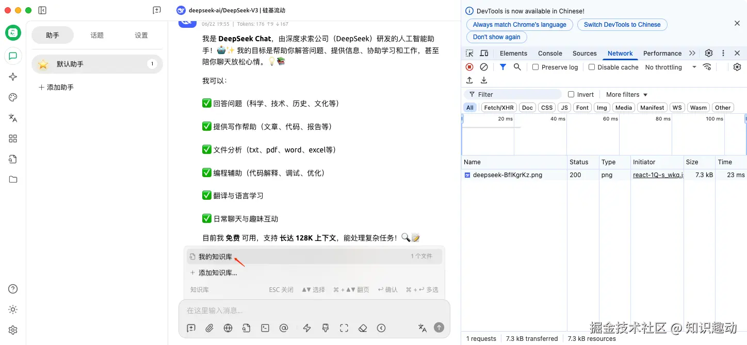Click the paperclip attach file icon
The image size is (747, 345).
coord(209,328)
